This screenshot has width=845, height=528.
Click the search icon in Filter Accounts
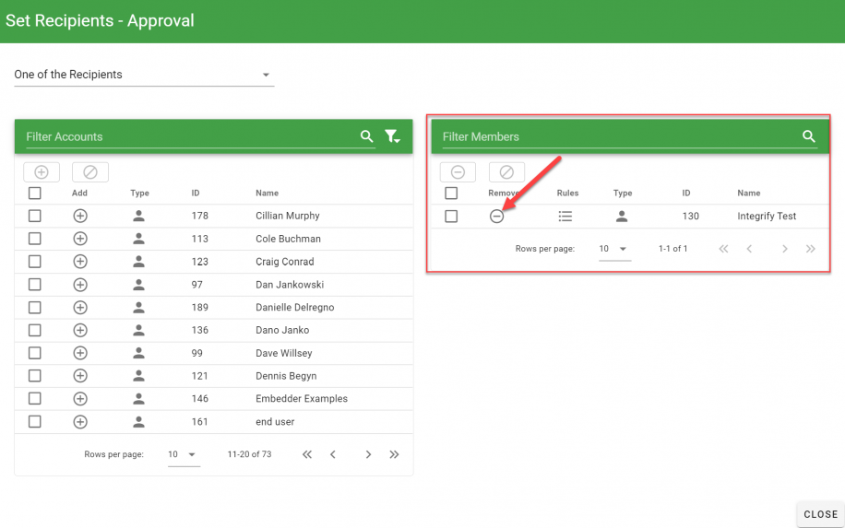(367, 136)
